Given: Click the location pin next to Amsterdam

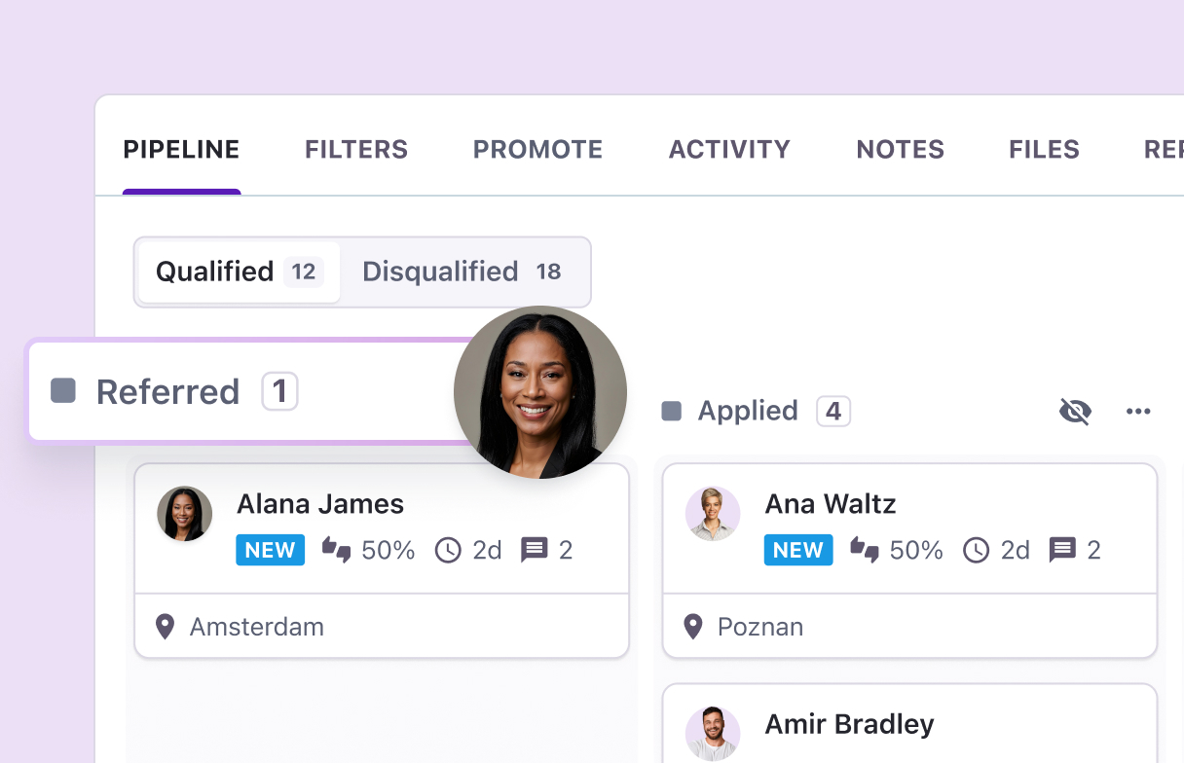Looking at the screenshot, I should (164, 627).
